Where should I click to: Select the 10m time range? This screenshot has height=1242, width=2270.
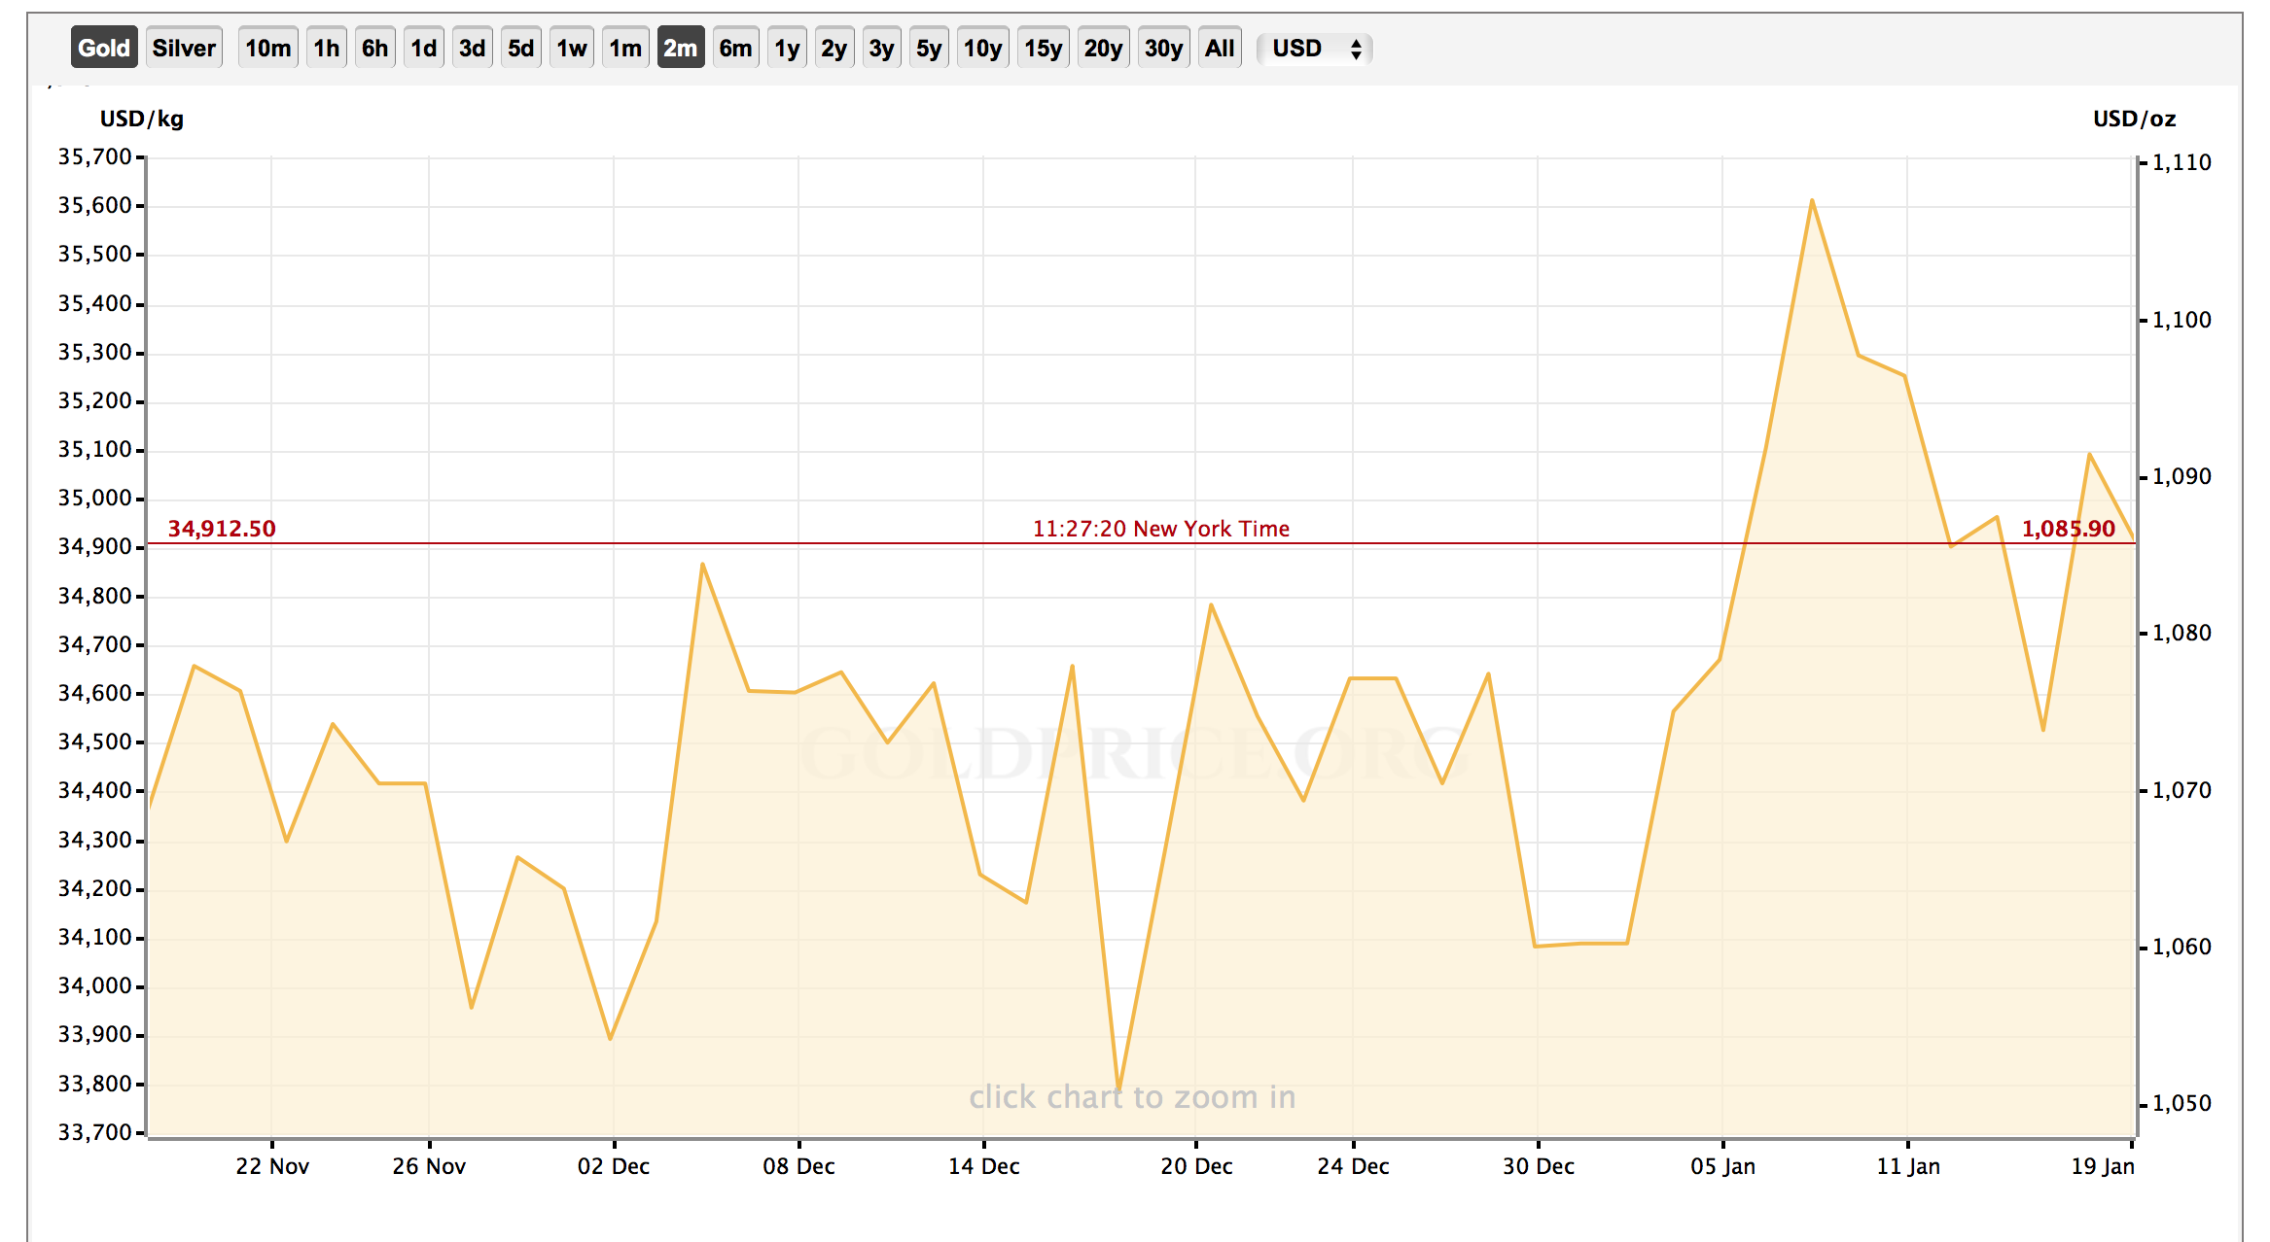[x=267, y=48]
